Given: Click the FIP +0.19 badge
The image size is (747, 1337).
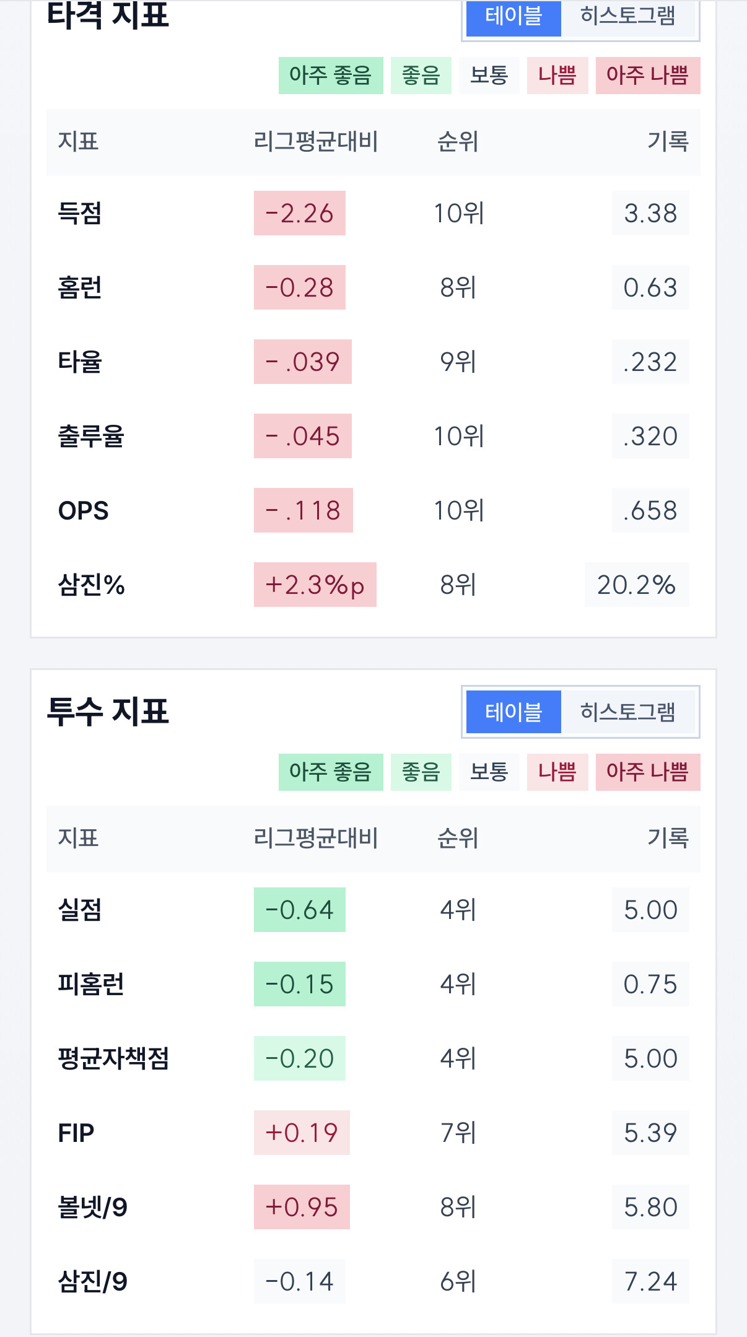Looking at the screenshot, I should pos(302,1133).
